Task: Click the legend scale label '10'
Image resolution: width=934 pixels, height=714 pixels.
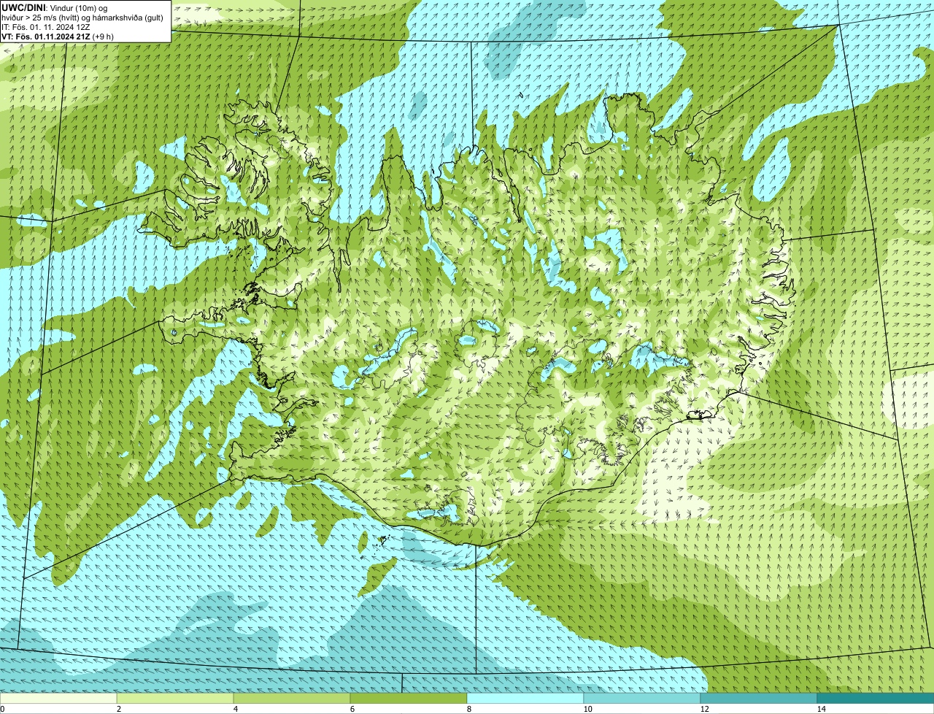Action: pyautogui.click(x=587, y=709)
